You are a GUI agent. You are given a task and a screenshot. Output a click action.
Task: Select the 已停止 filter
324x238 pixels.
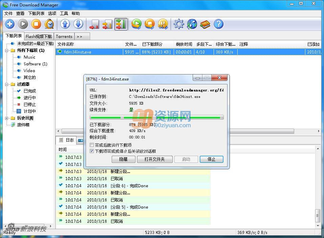pos(29,105)
